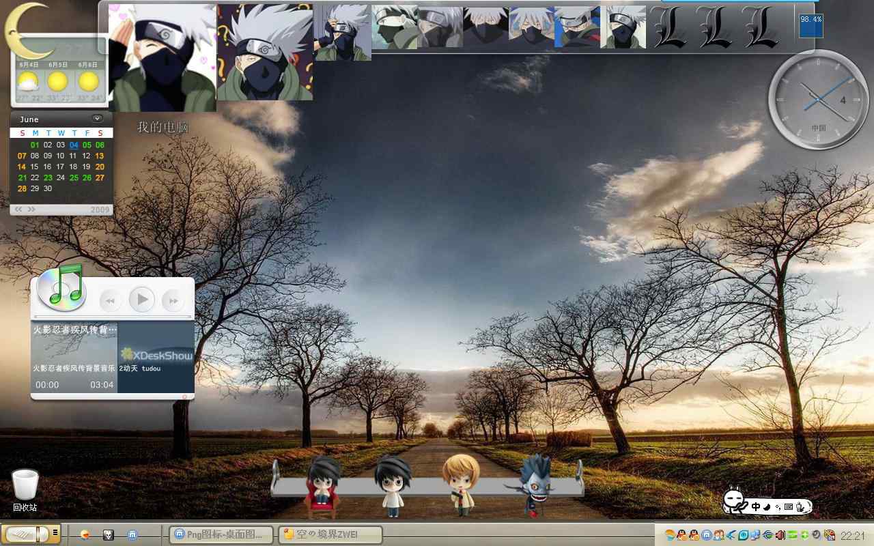Open the dark cat face quick launch icon
The image size is (874, 546).
(108, 534)
